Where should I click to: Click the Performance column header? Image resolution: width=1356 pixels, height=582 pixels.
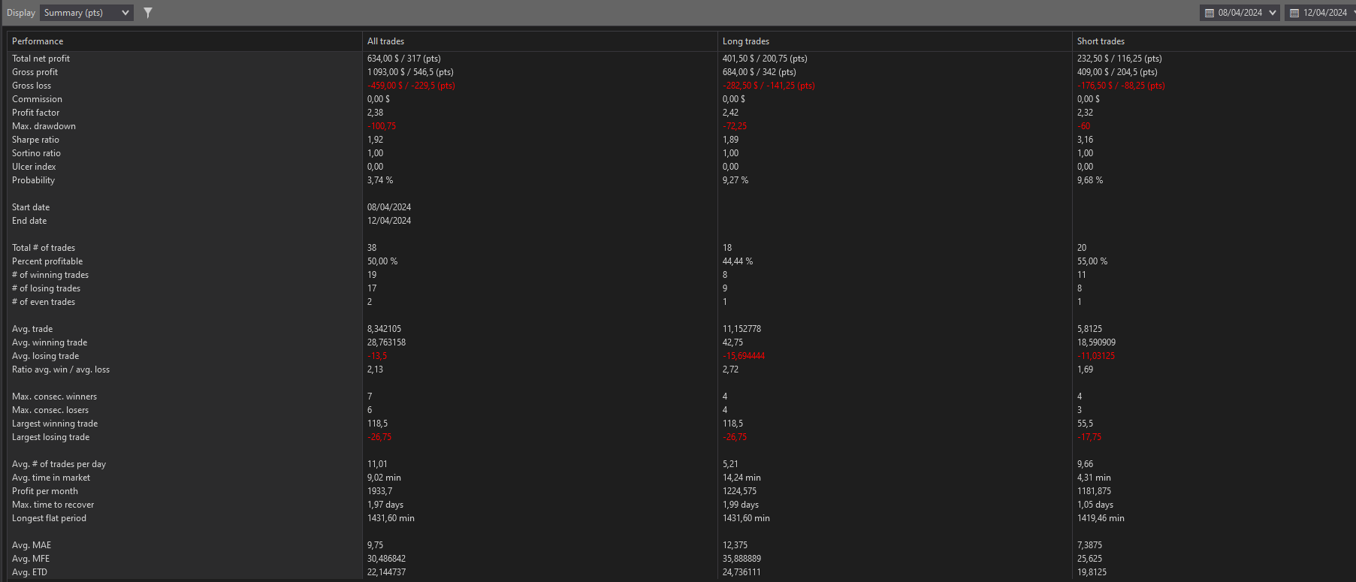[x=38, y=41]
